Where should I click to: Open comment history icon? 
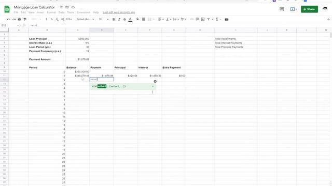click(282, 9)
